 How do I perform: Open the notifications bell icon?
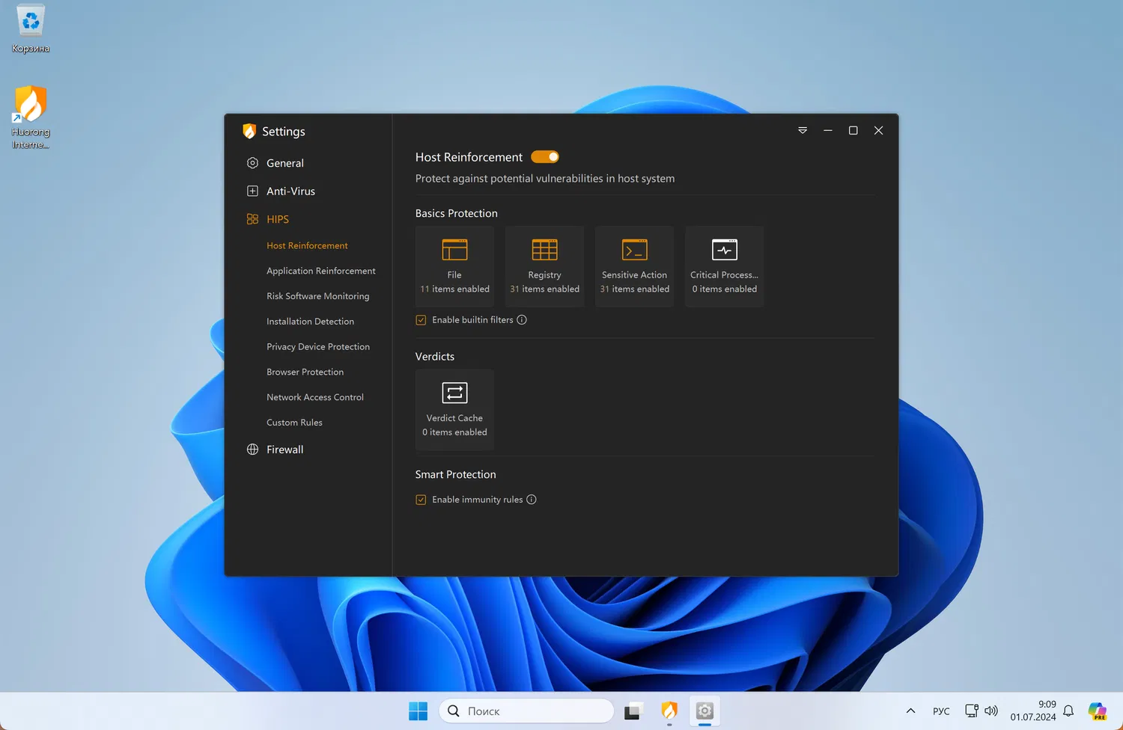[x=1068, y=711]
